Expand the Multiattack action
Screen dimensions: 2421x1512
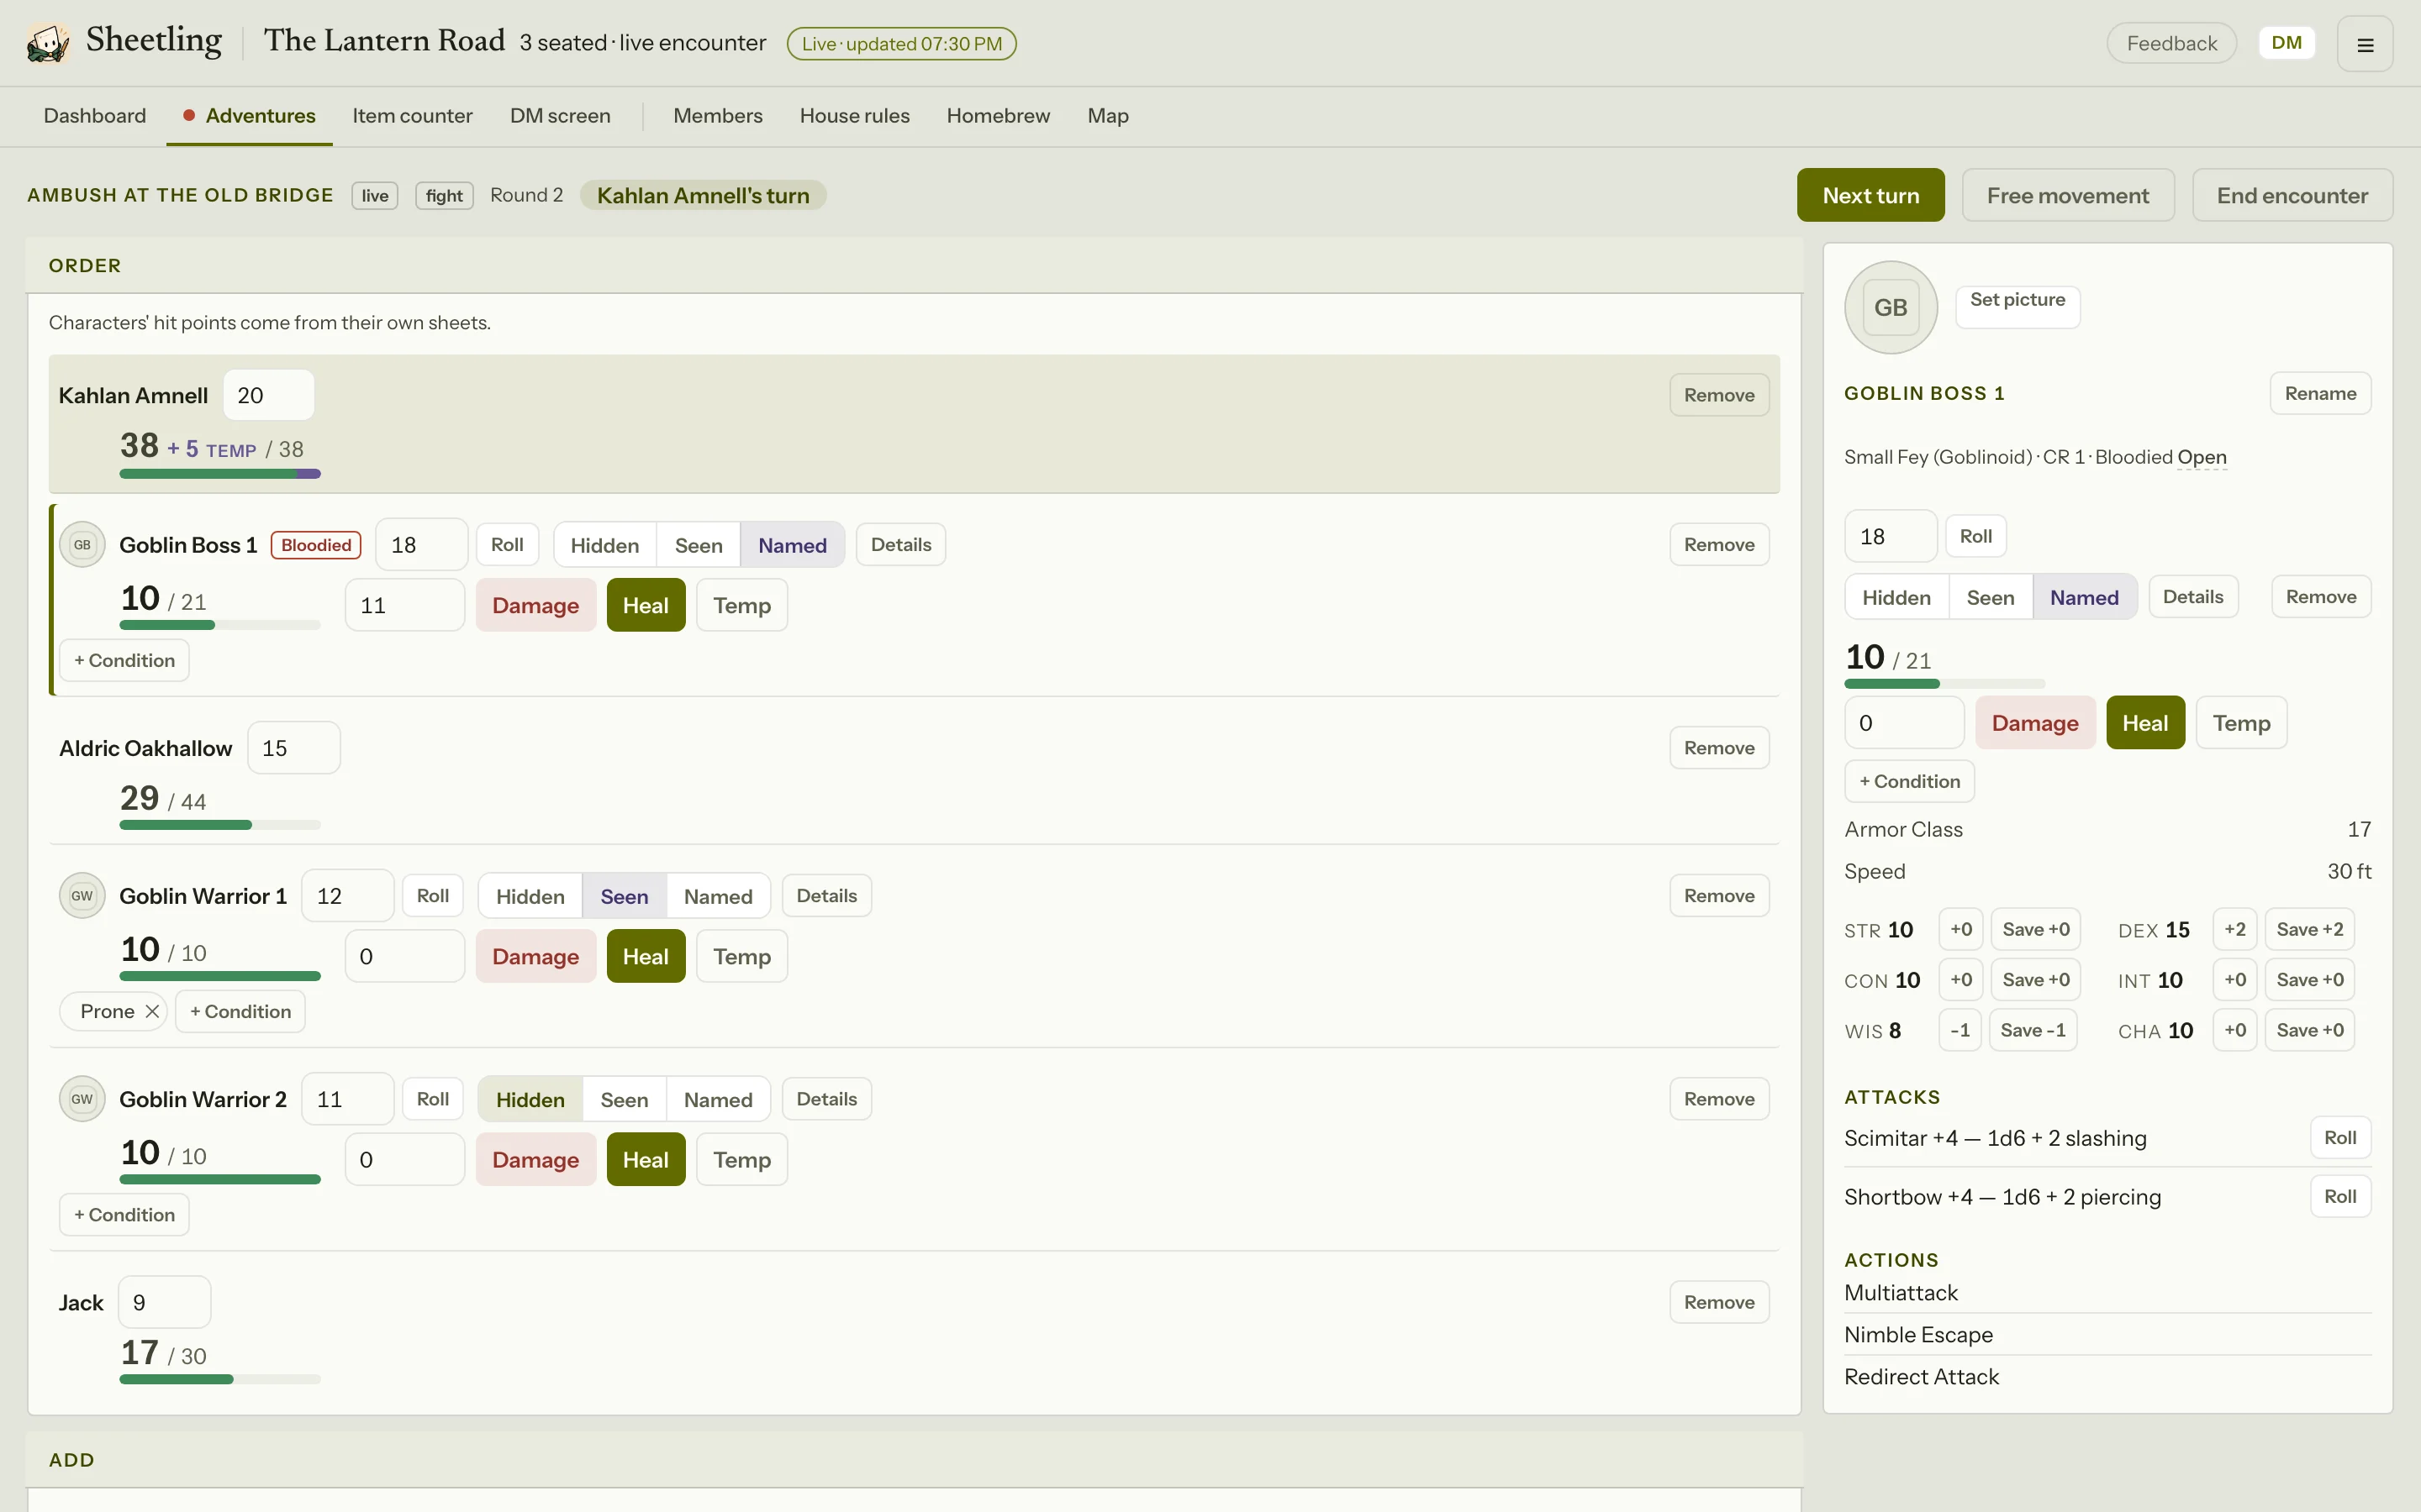[x=2108, y=1292]
